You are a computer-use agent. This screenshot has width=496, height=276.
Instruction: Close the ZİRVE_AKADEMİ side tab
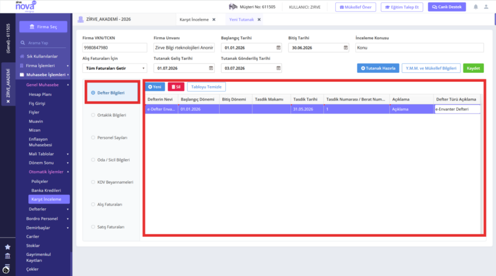[8, 101]
